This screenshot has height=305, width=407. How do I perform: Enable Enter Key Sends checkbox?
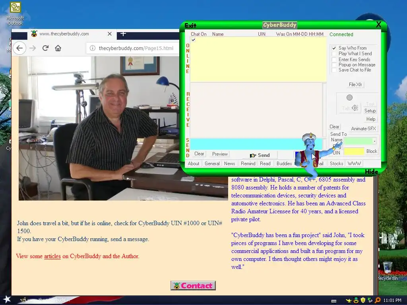[334, 60]
